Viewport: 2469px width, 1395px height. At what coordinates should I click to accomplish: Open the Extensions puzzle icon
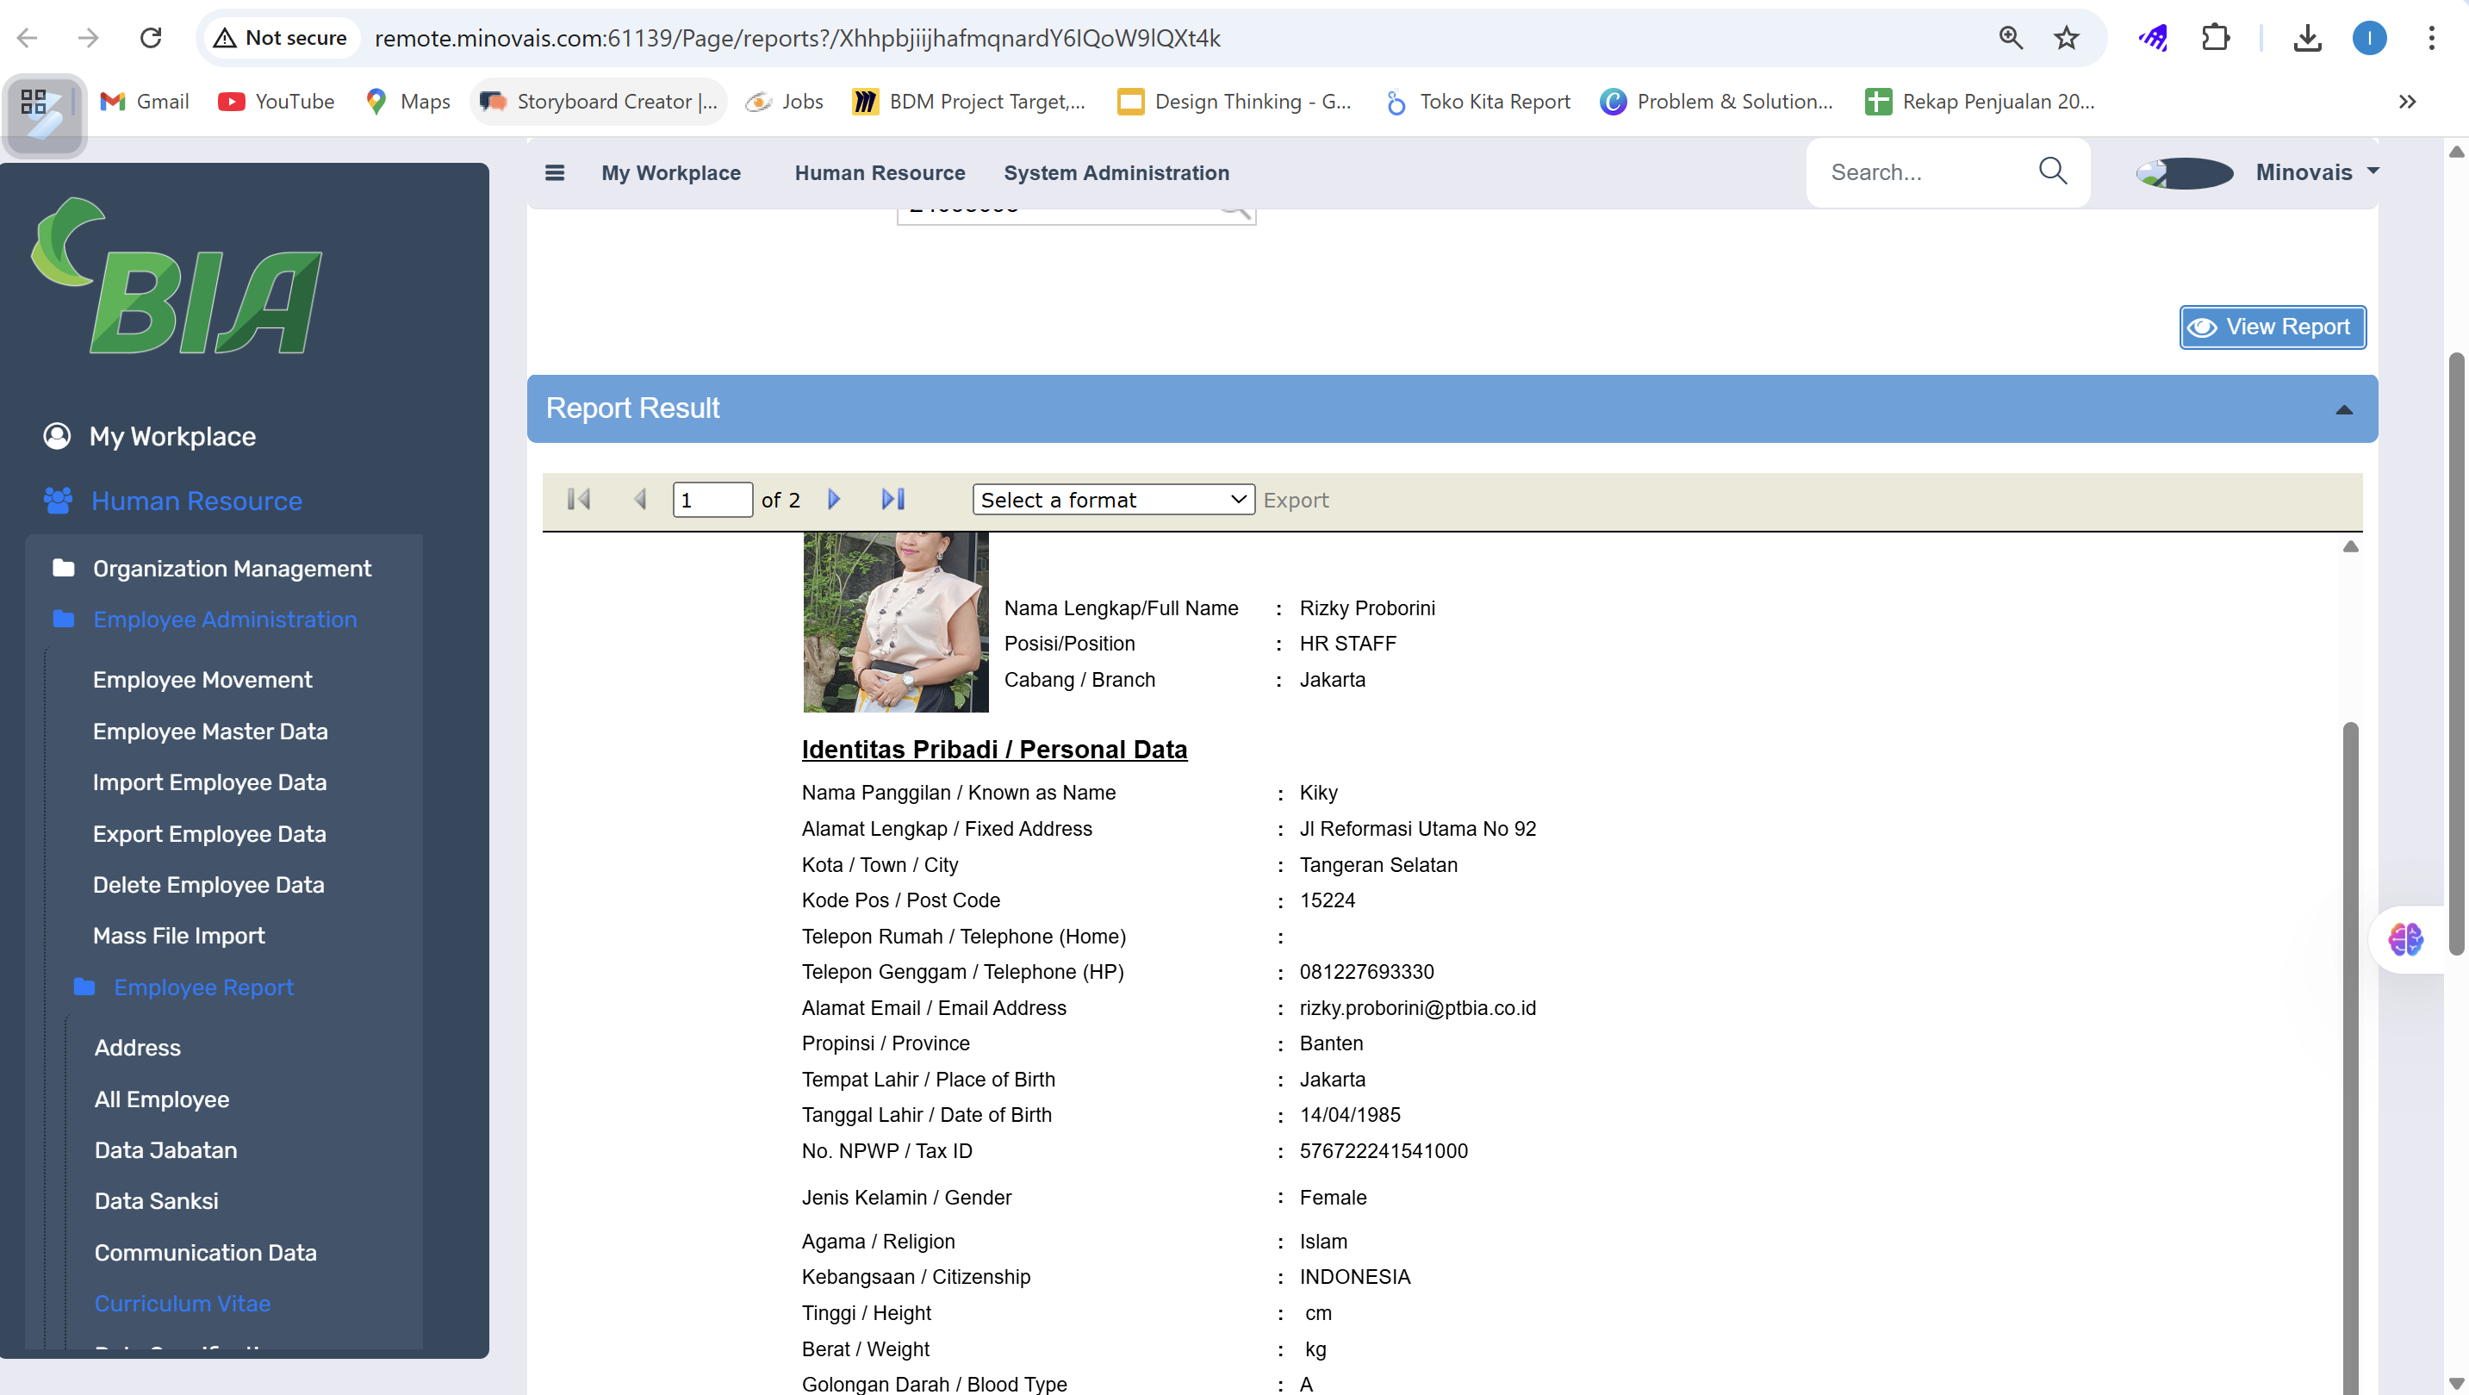click(2215, 37)
